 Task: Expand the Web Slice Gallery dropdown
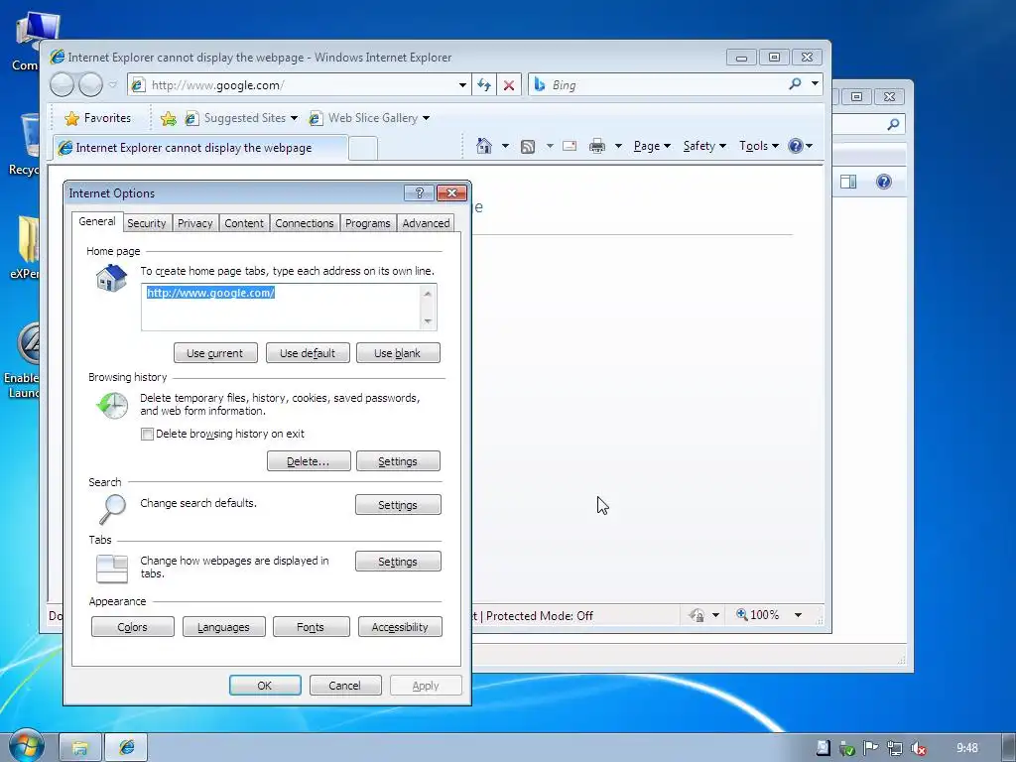(x=426, y=118)
